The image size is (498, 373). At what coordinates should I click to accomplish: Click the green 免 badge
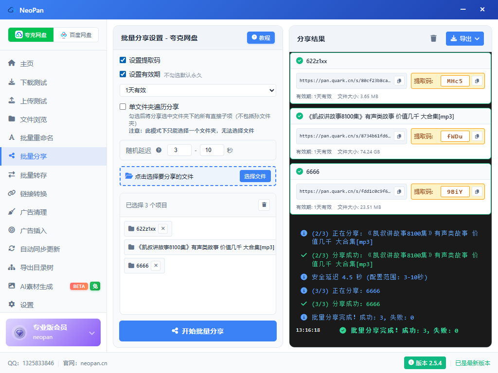[95, 286]
